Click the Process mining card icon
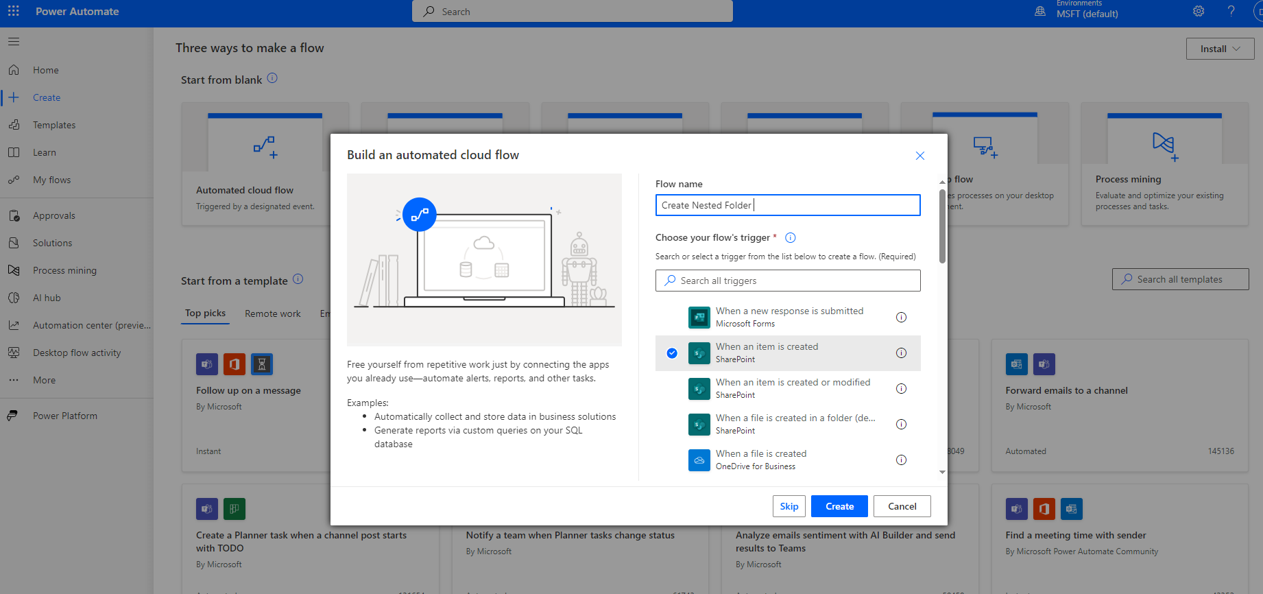This screenshot has height=594, width=1263. 1165,146
